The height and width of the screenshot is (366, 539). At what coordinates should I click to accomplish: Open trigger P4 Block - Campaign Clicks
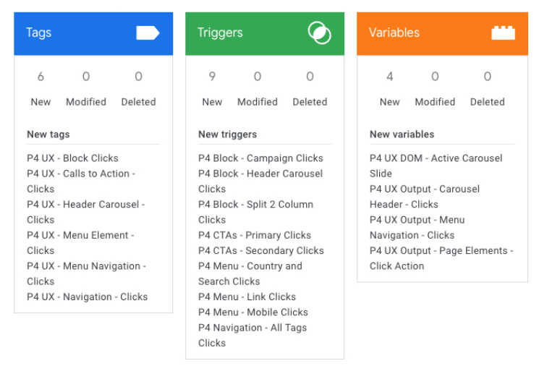260,158
